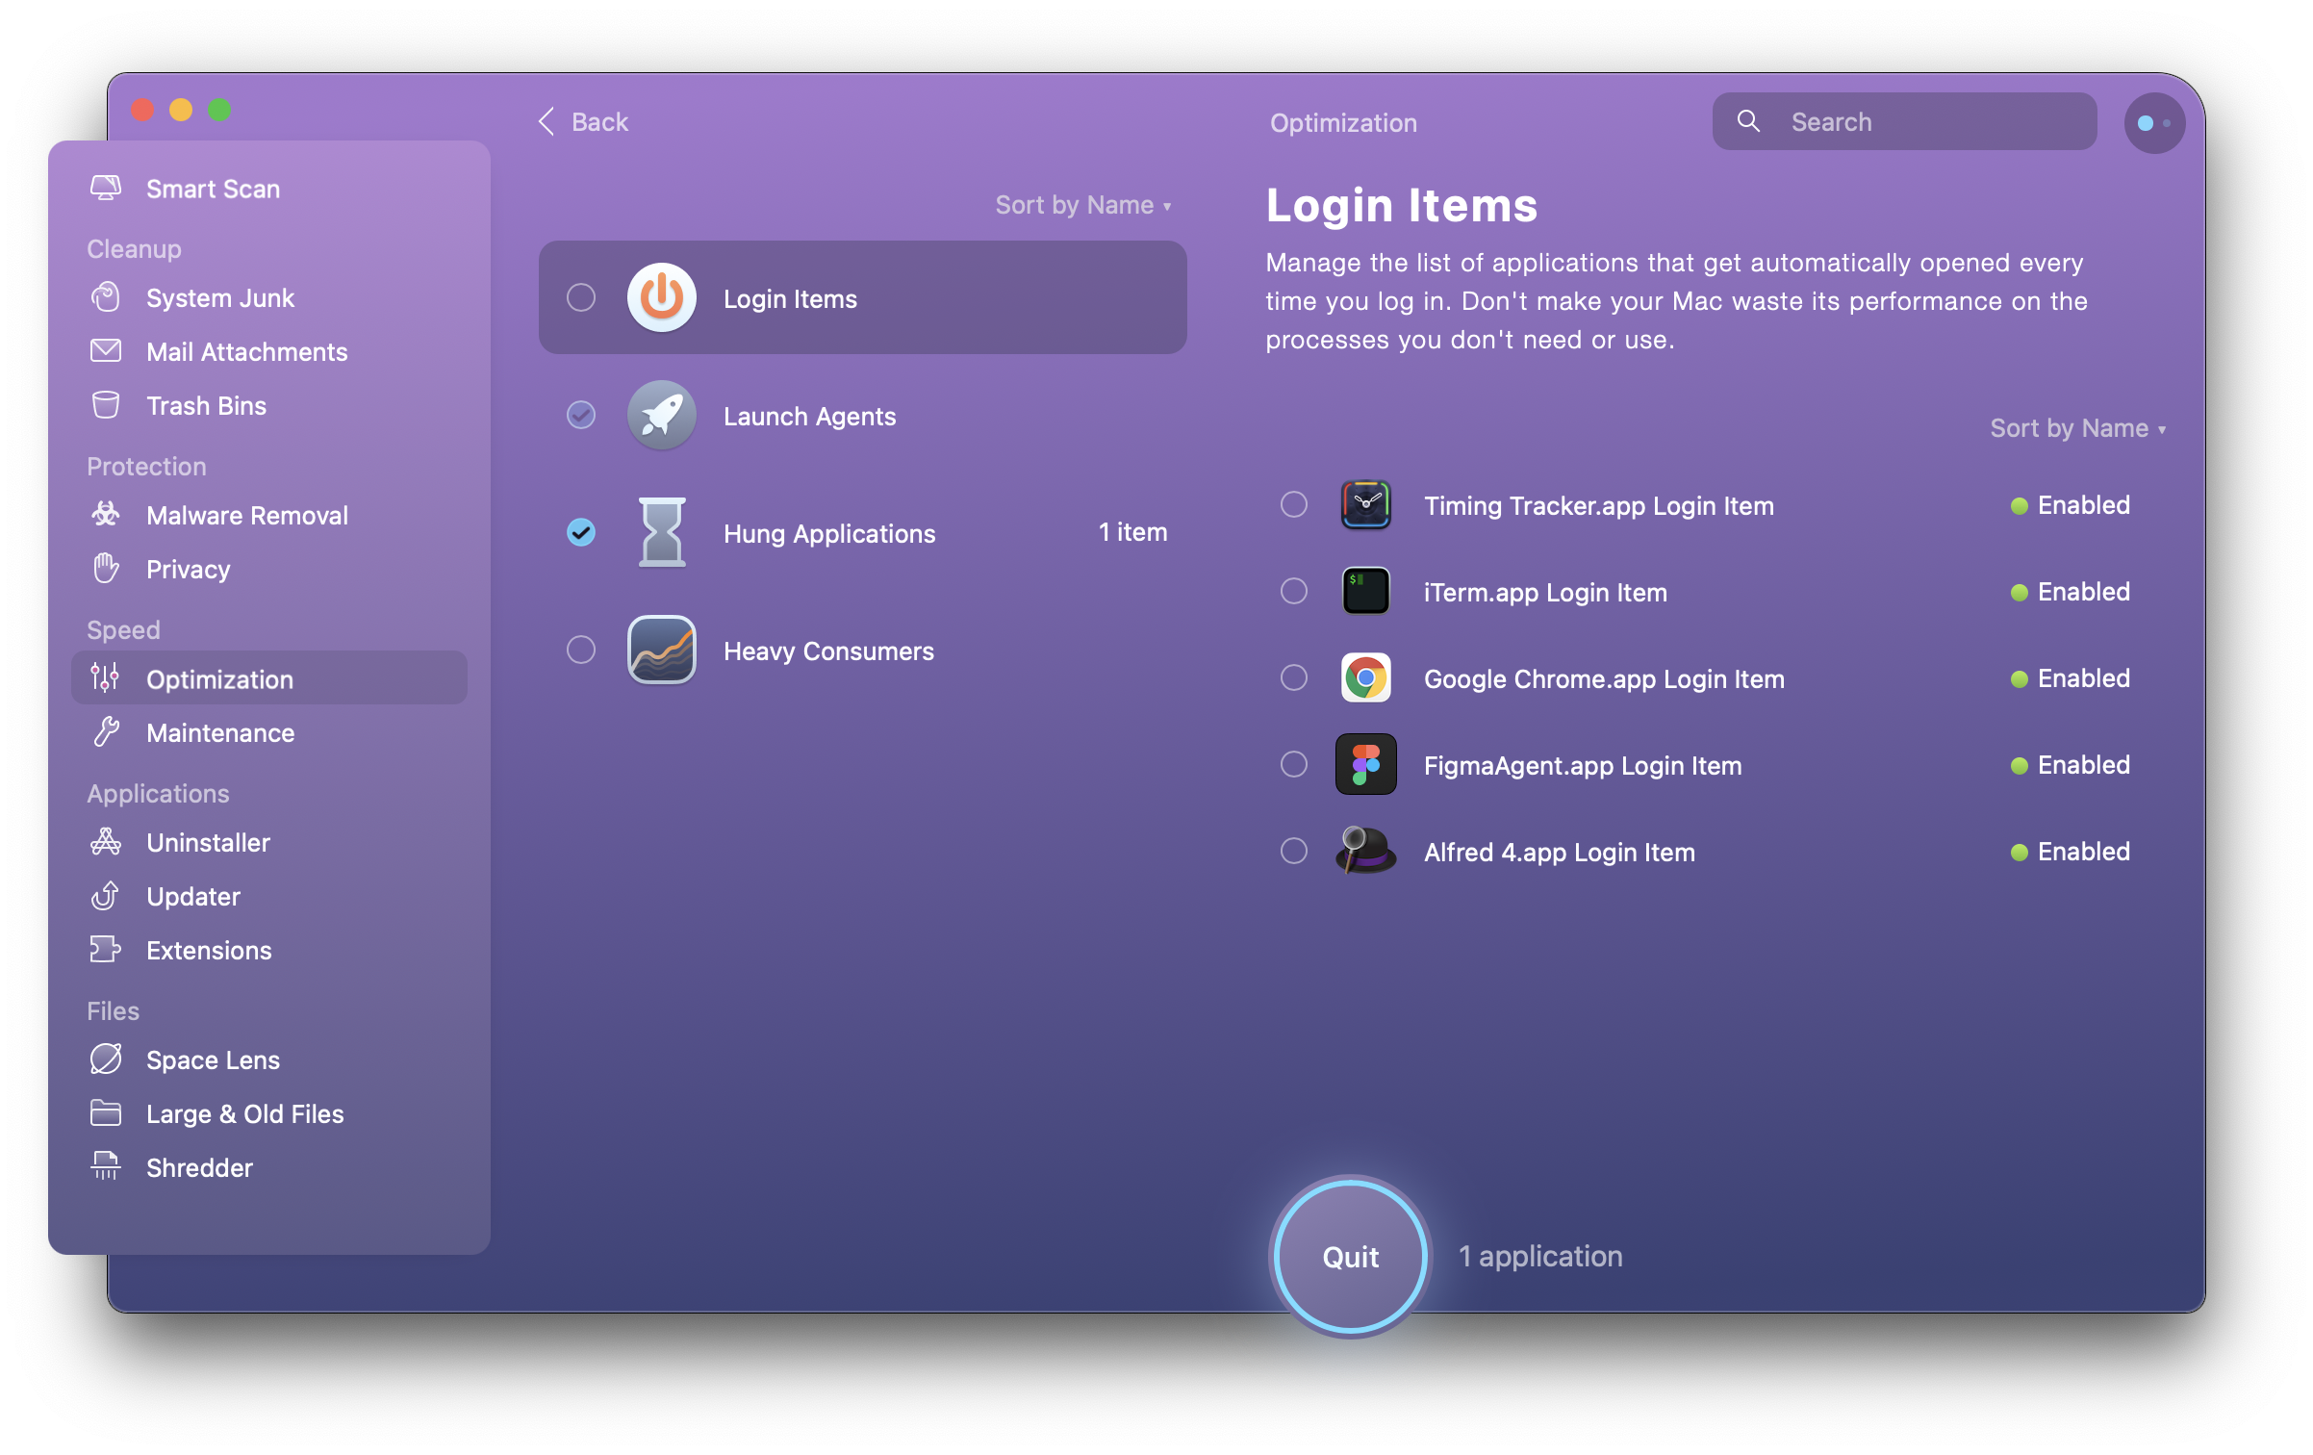
Task: Click the Quit button
Action: coord(1351,1256)
